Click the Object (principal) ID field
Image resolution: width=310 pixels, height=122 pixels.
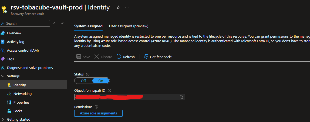coord(130,97)
